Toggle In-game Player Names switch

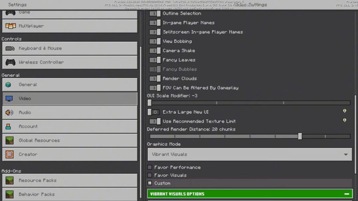[x=155, y=23]
